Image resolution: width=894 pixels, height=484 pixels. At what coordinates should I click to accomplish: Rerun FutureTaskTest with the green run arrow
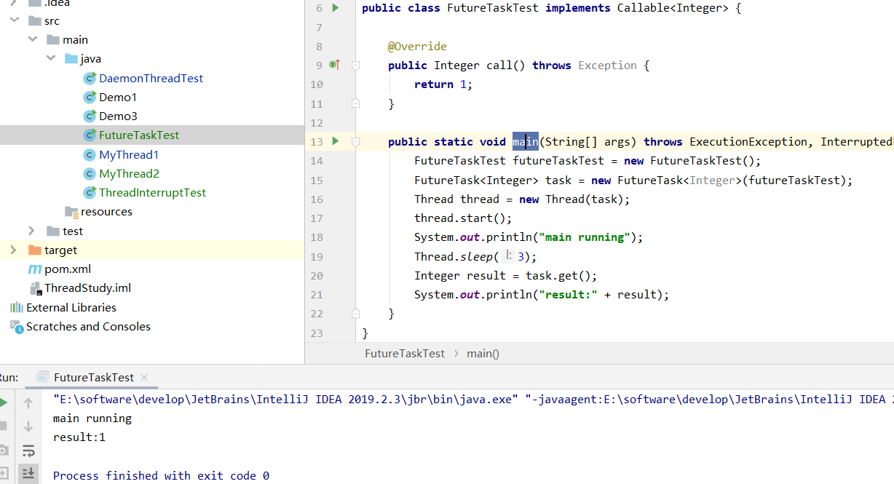[3, 402]
